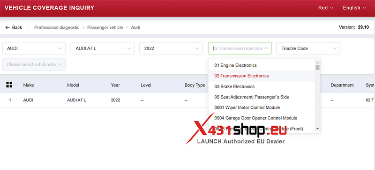
Task: Click the Audi breadcrumb
Action: pyautogui.click(x=135, y=28)
